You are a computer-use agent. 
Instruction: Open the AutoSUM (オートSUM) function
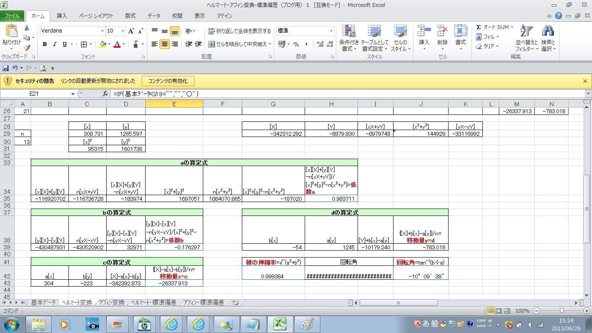tap(492, 27)
